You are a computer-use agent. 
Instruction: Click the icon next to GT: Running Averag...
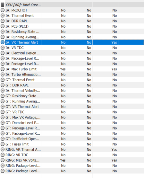3,101
